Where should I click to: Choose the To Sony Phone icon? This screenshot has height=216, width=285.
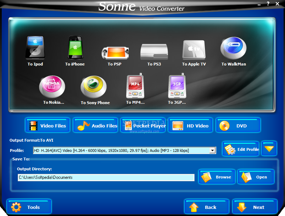94,87
